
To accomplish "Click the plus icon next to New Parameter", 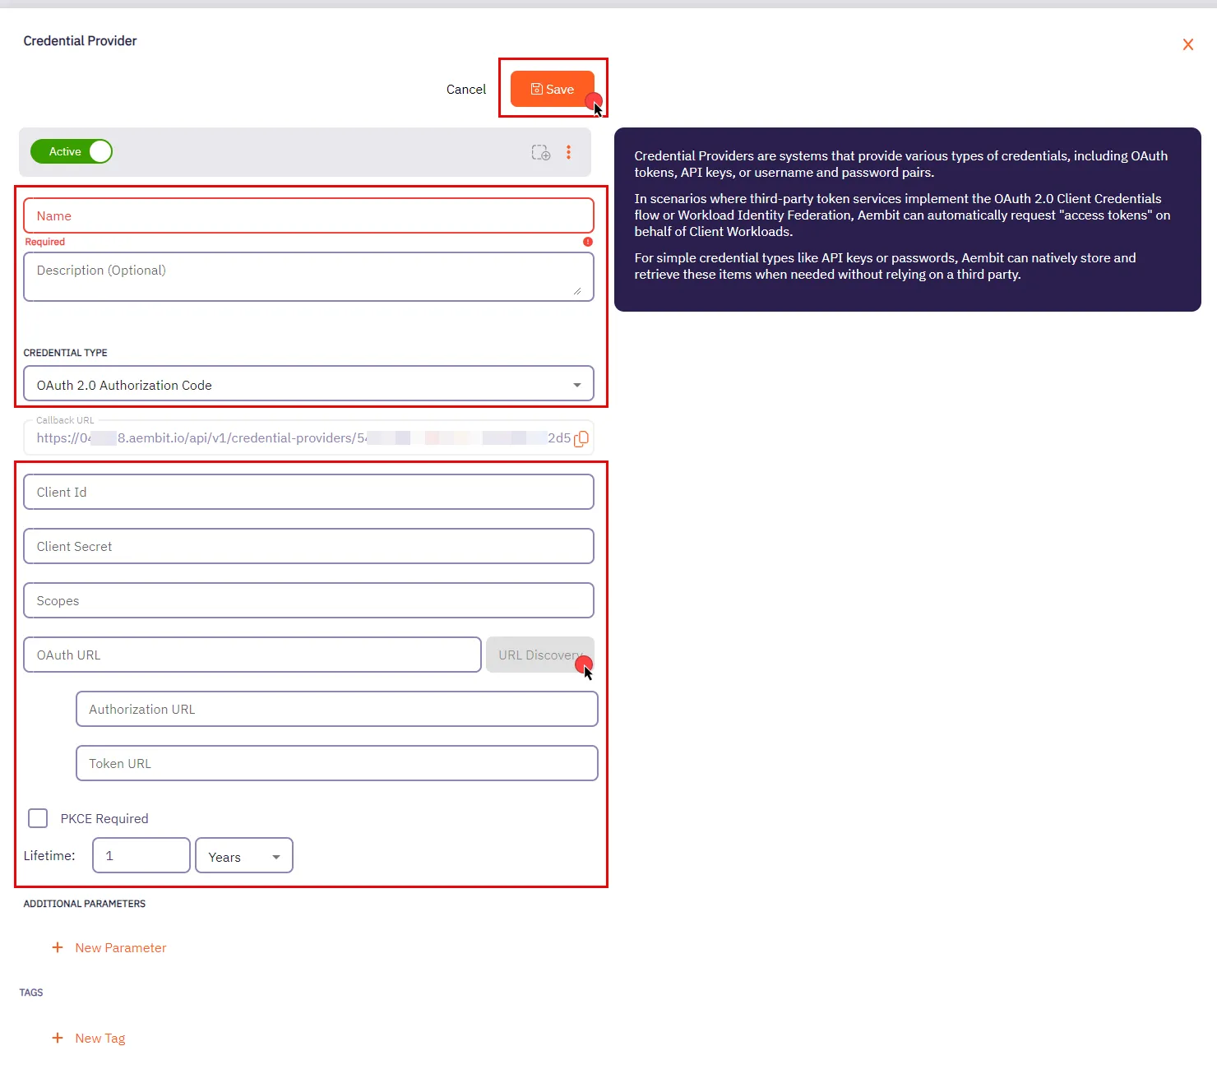I will 58,947.
